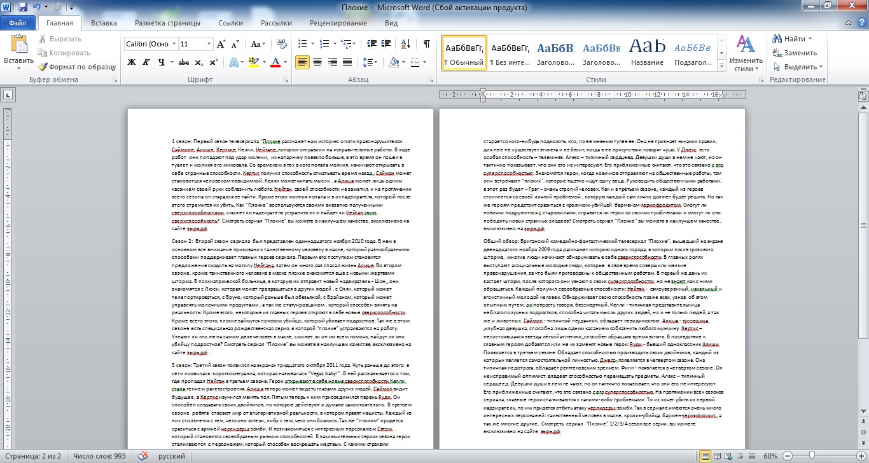Open the Text Effects glowing A button
The width and height of the screenshot is (869, 463).
[x=233, y=62]
